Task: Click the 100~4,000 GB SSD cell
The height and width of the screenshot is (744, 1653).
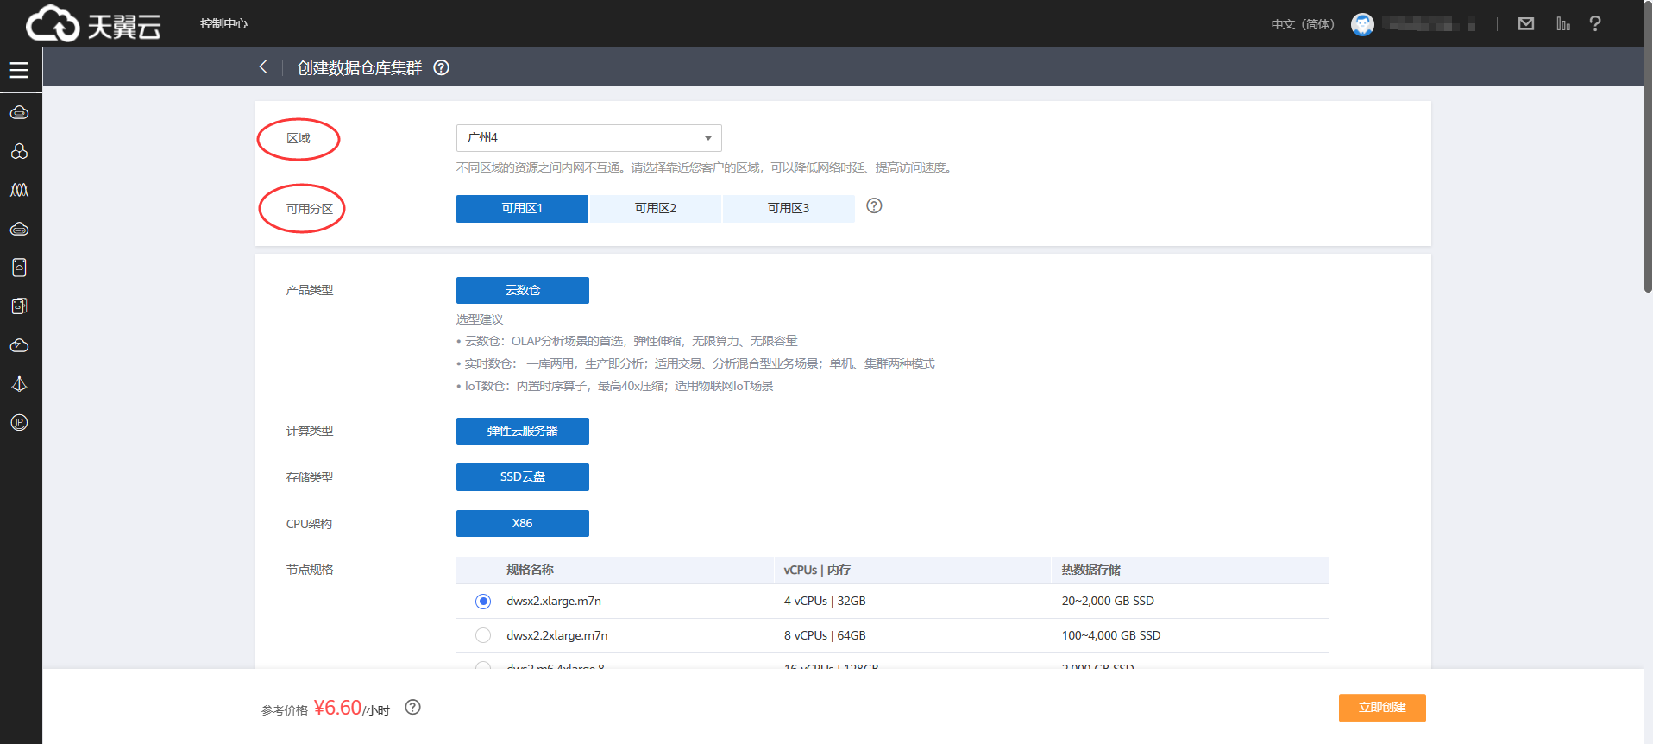Action: coord(1111,635)
